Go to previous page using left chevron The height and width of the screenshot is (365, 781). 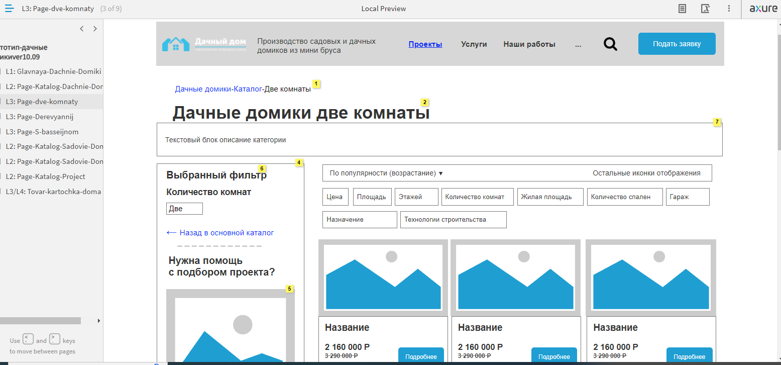coord(82,29)
